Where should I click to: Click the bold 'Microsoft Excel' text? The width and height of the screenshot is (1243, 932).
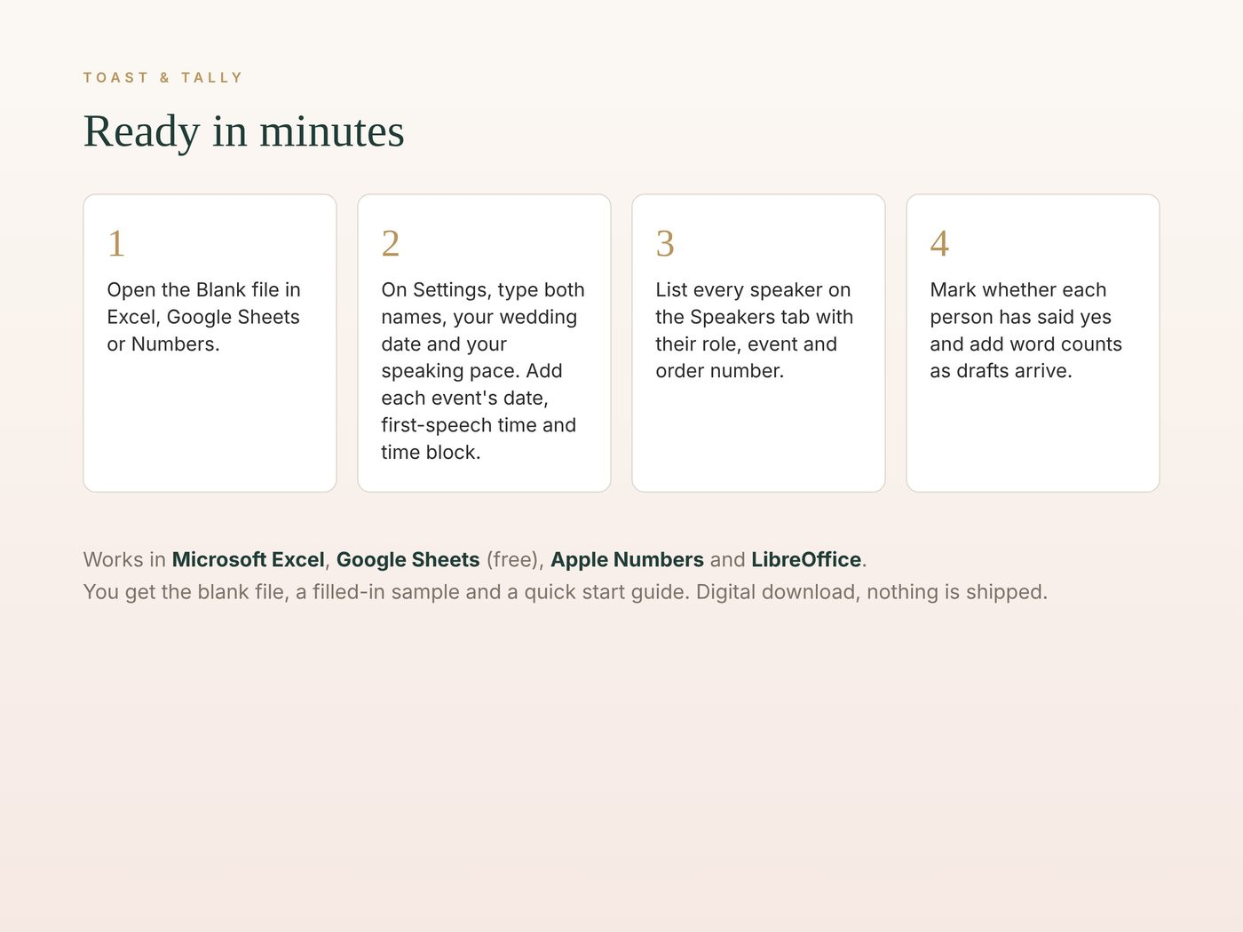249,560
